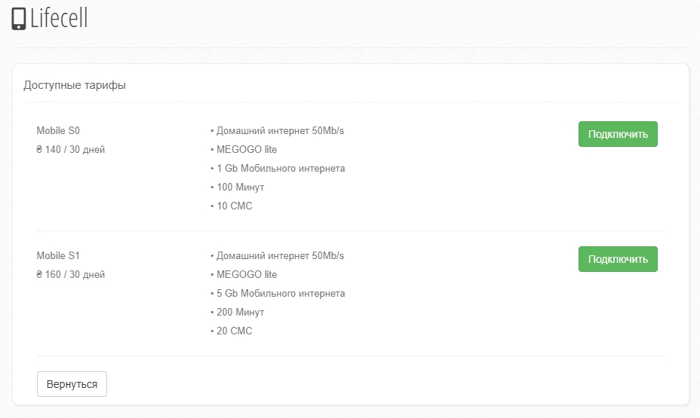
Task: Click the ₴ 140 / 30 дней price
Action: pyautogui.click(x=71, y=149)
